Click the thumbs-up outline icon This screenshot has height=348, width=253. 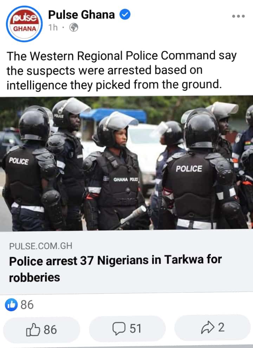pos(33,330)
